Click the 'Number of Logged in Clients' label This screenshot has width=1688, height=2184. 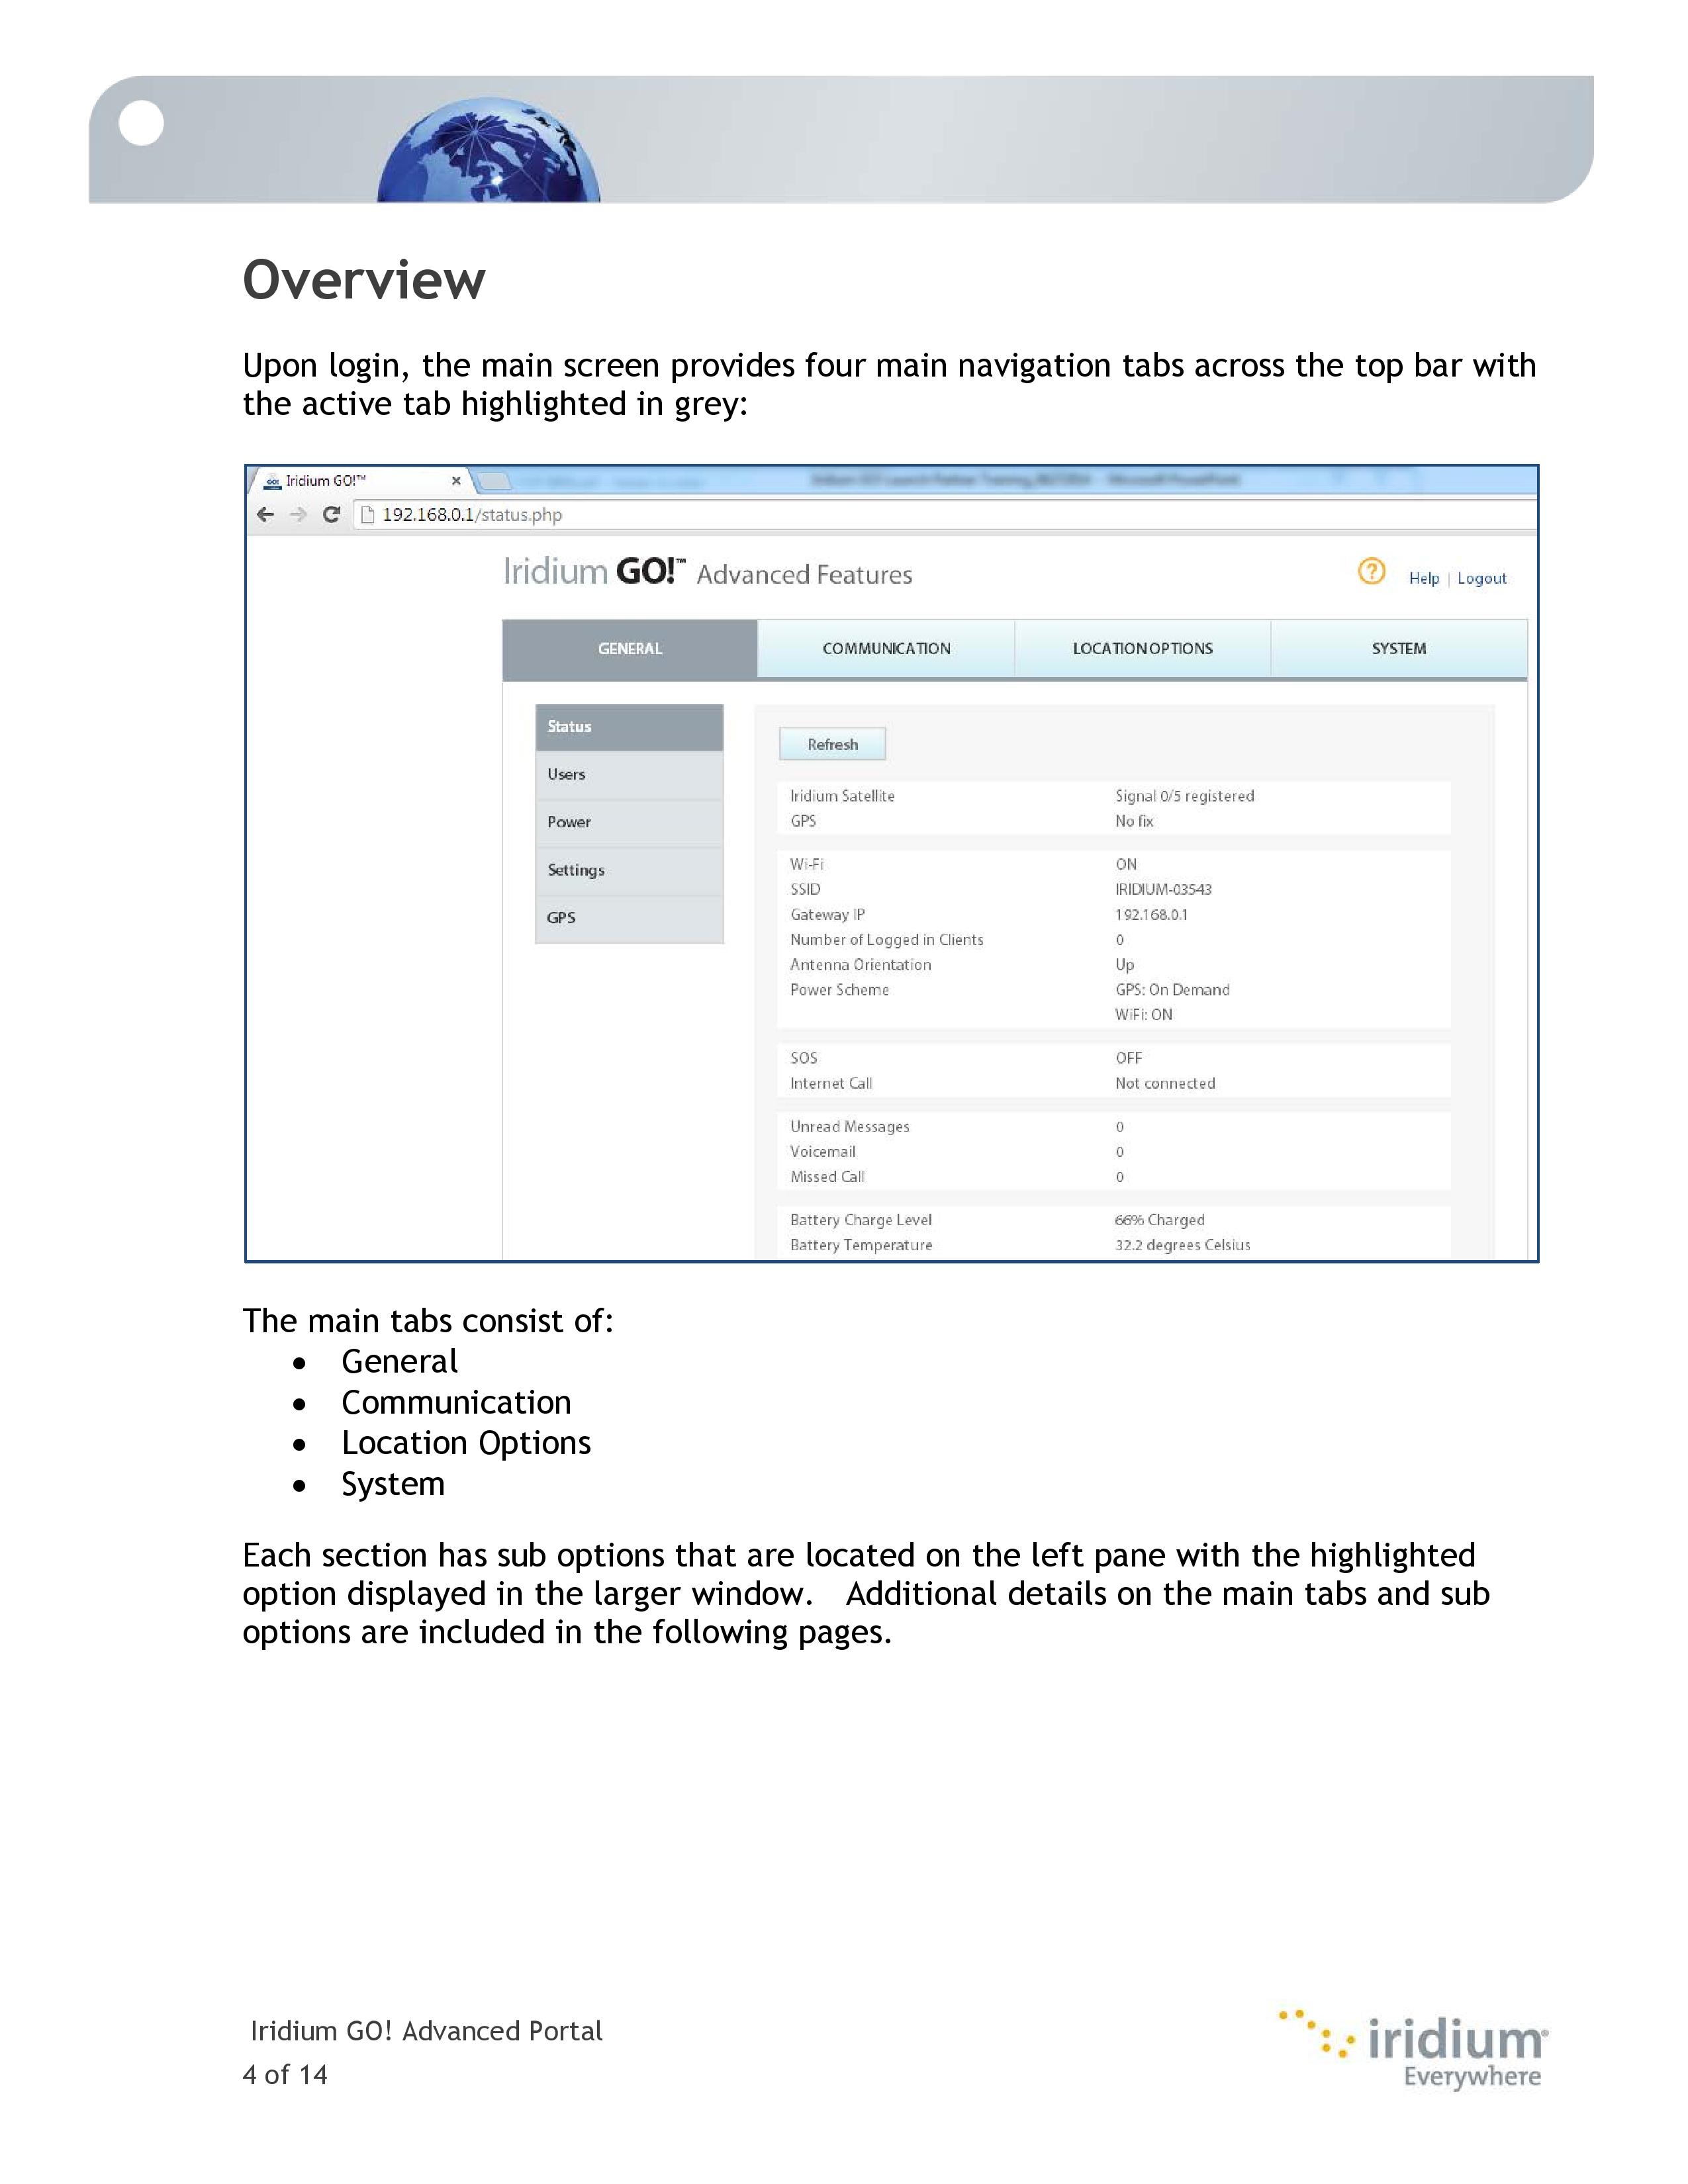coord(886,940)
